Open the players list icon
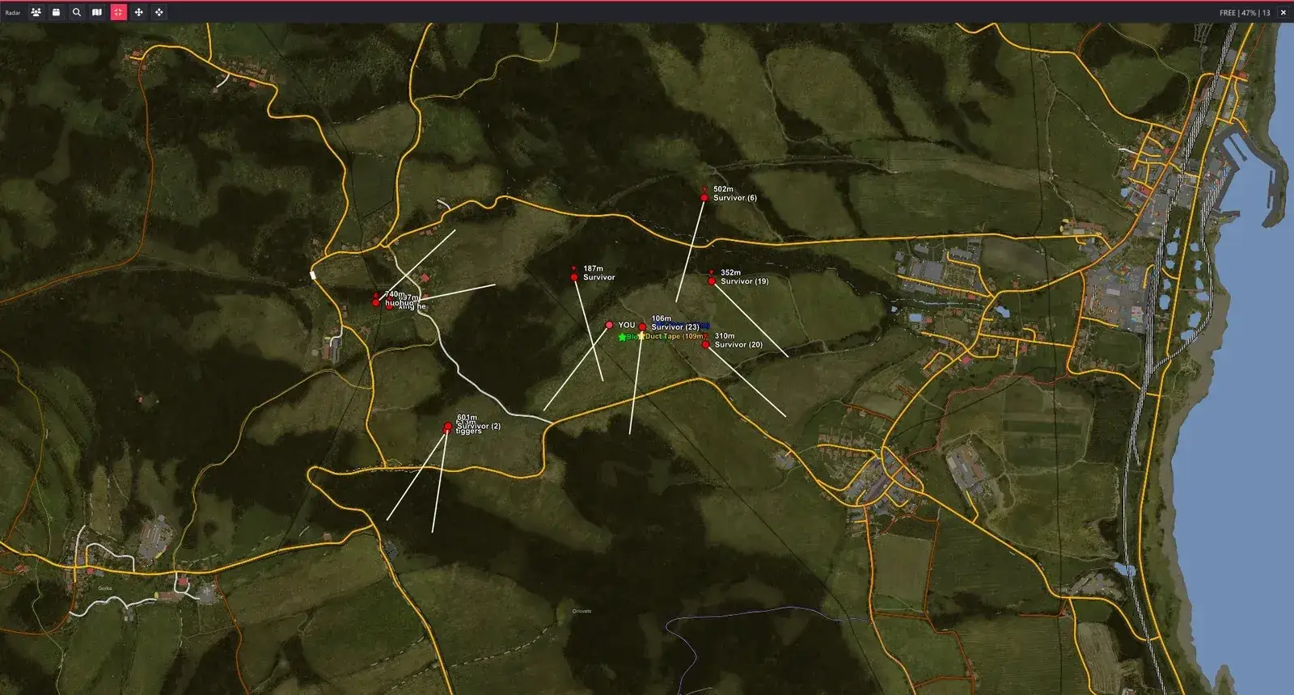 click(x=36, y=12)
